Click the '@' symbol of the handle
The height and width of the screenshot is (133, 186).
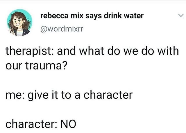[44, 29]
